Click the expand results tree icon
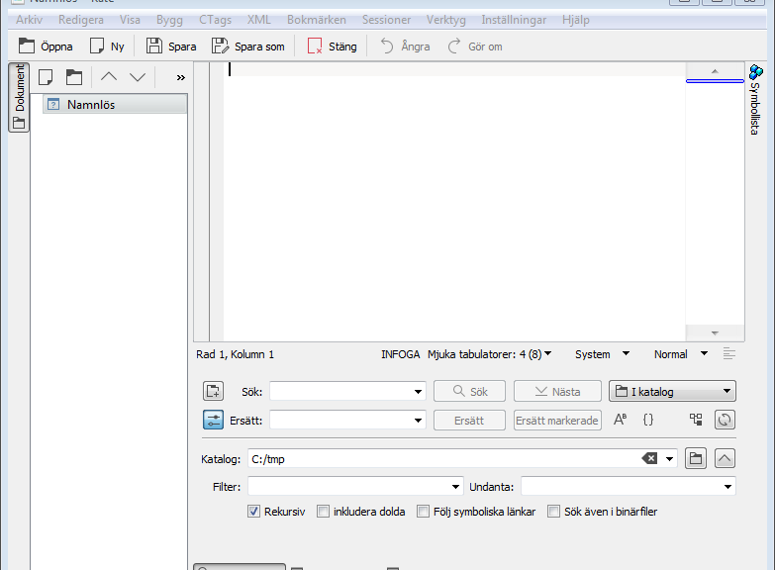The image size is (775, 570). point(696,420)
